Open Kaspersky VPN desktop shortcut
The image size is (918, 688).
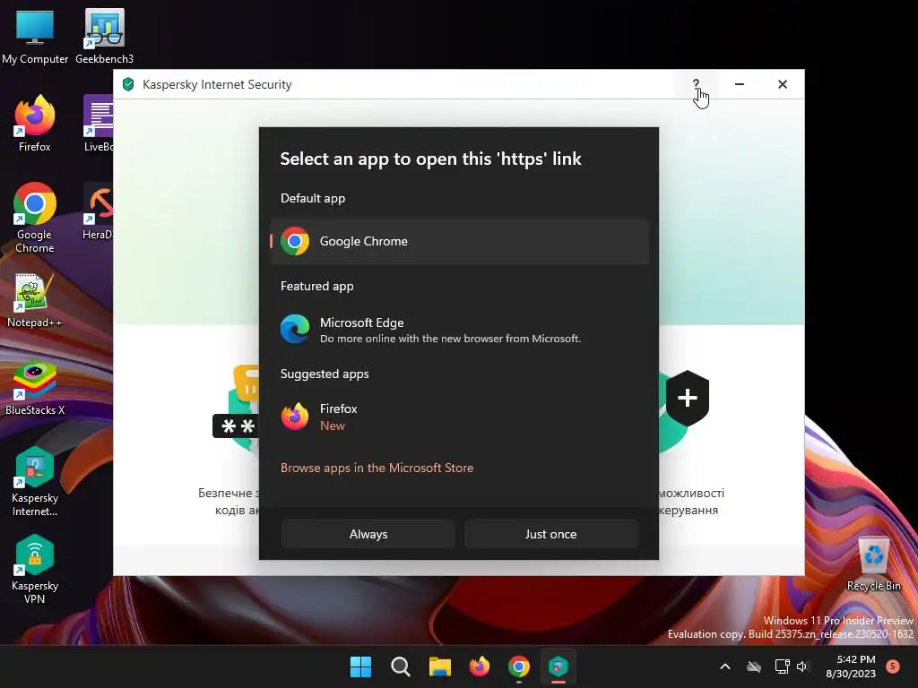[x=35, y=569]
